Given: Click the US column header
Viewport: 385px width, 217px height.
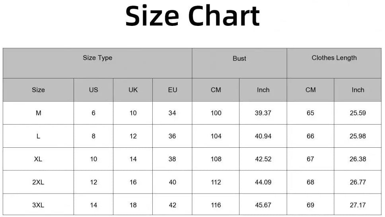Looking at the screenshot, I should pos(93,90).
